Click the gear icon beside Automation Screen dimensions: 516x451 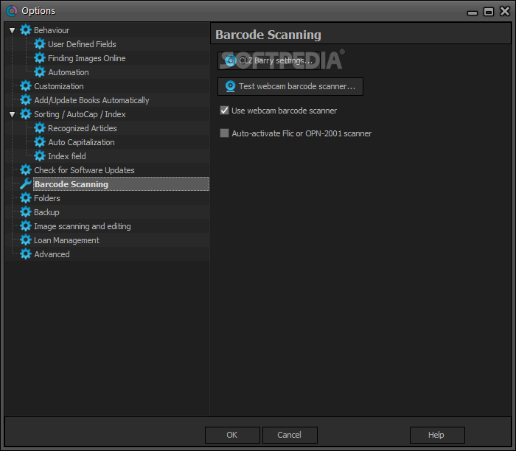(x=40, y=72)
